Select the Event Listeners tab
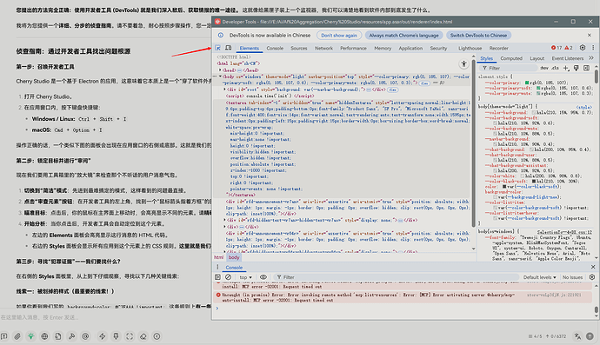 coord(568,58)
